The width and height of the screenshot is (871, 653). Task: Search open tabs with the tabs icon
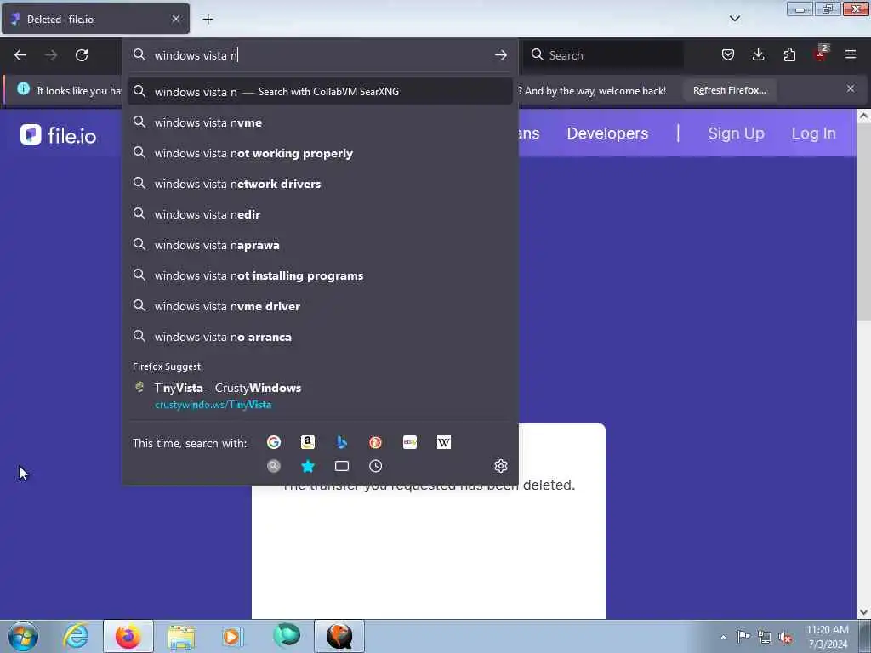pos(342,466)
